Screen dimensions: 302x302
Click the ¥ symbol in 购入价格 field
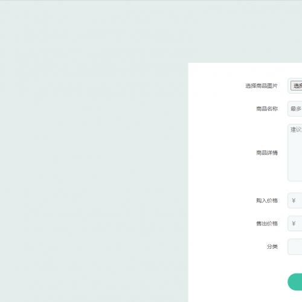[294, 201]
